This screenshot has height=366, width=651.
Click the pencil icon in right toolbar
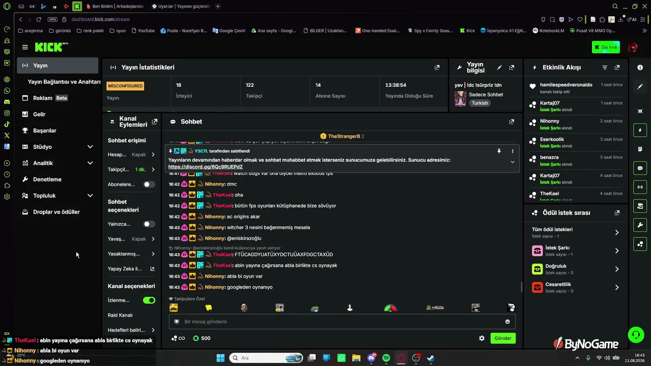(640, 86)
